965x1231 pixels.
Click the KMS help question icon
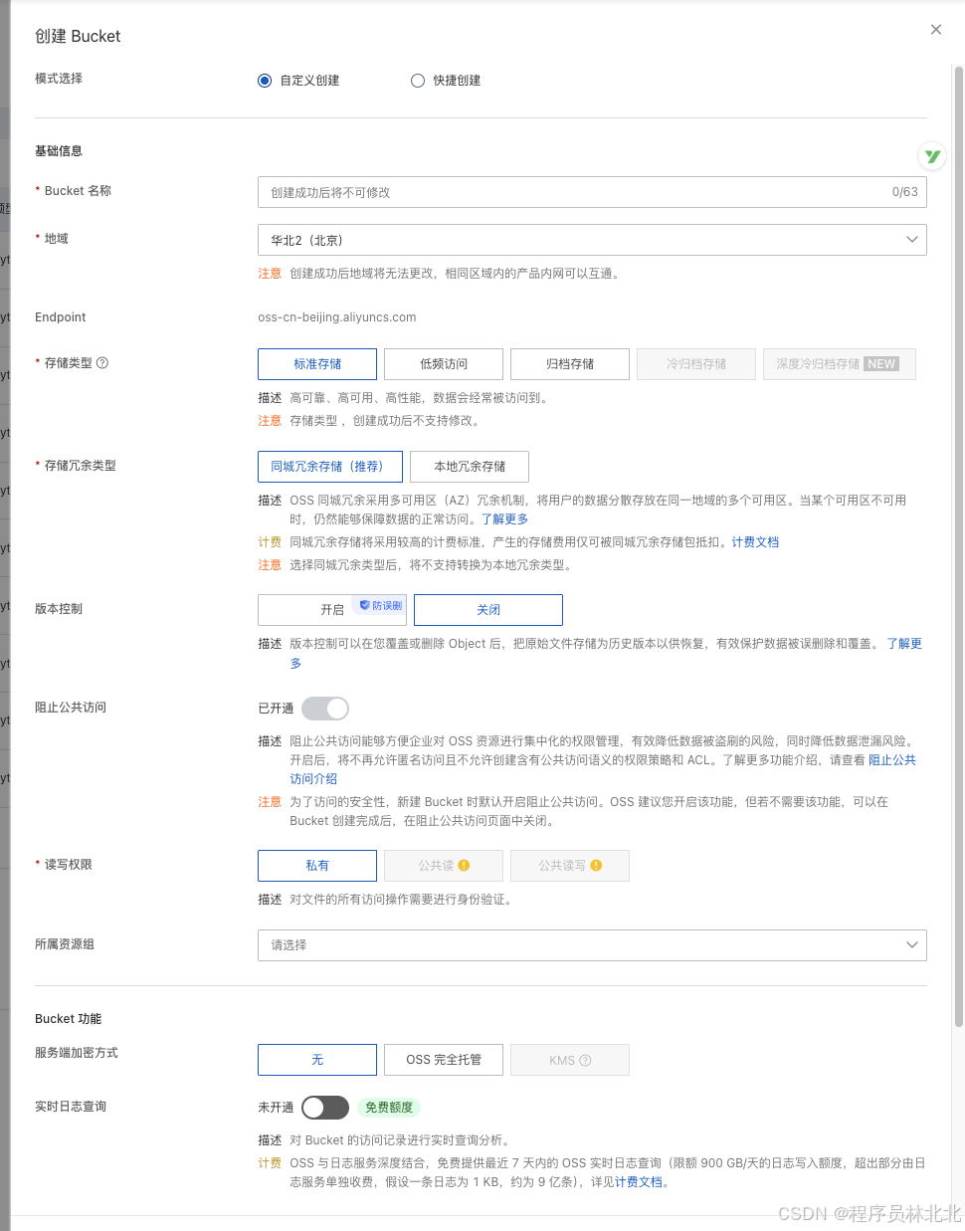pos(585,1061)
